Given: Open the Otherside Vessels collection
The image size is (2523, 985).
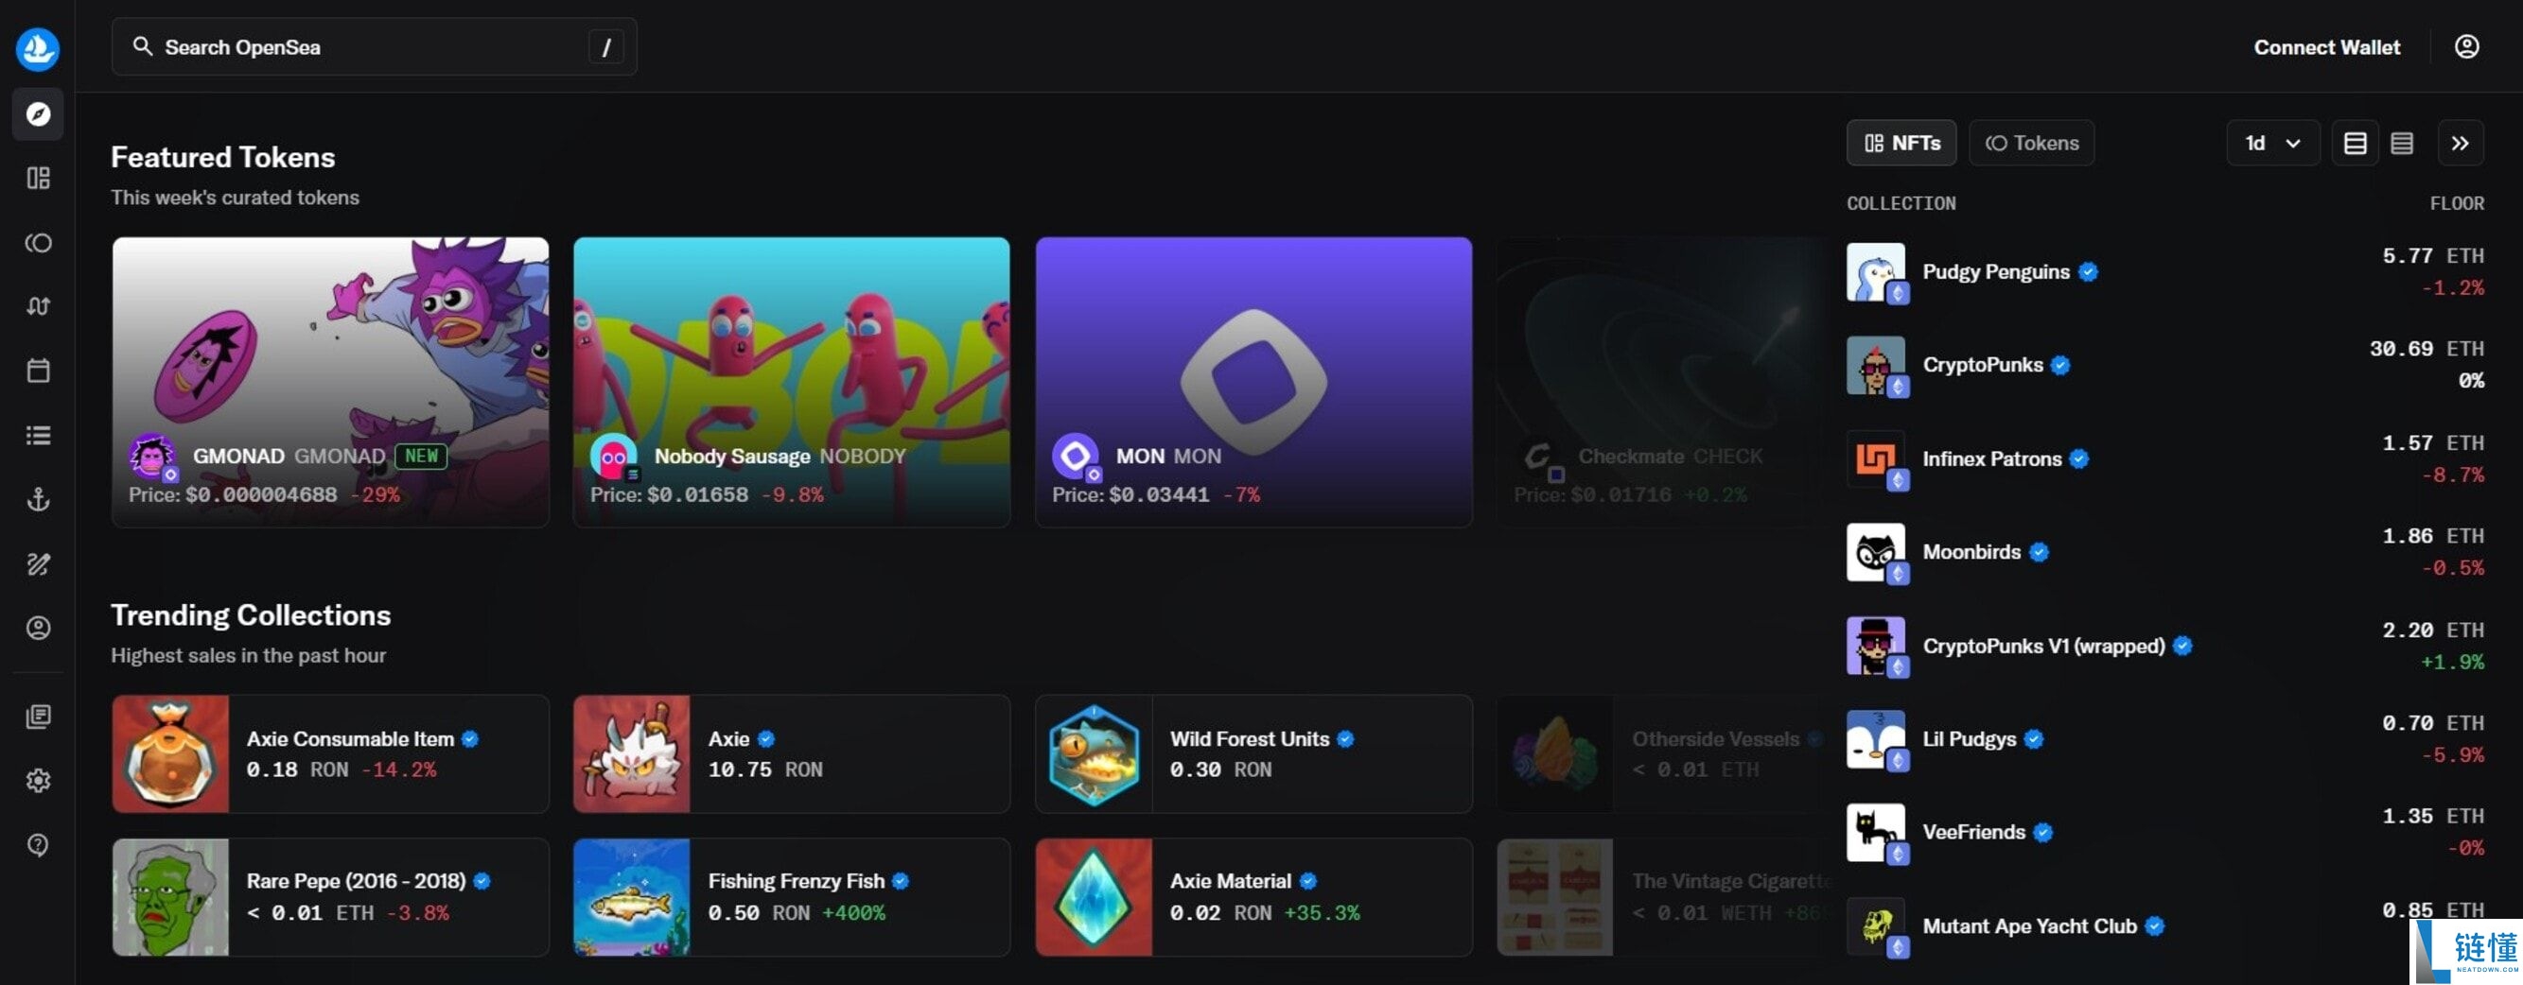Looking at the screenshot, I should [1661, 754].
